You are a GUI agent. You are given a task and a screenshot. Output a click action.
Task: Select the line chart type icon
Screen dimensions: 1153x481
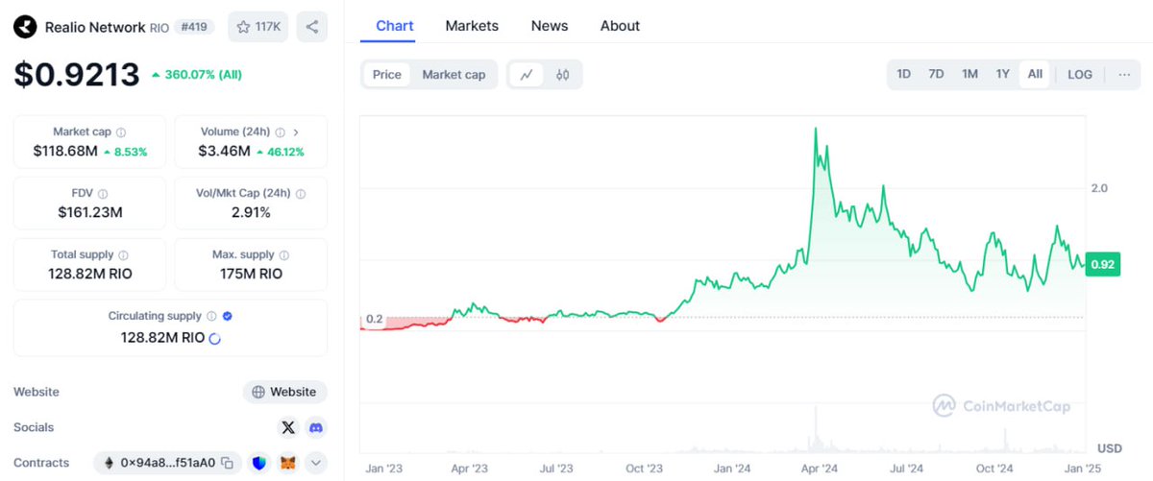pos(527,74)
